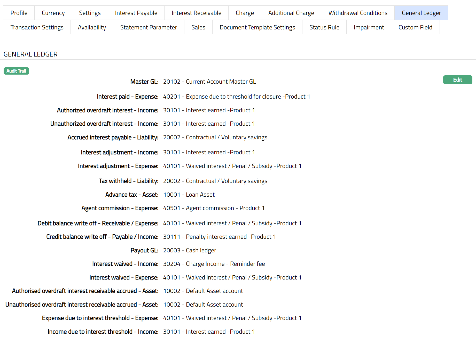The height and width of the screenshot is (344, 476).
Task: Switch to the Currency tab
Action: click(53, 13)
